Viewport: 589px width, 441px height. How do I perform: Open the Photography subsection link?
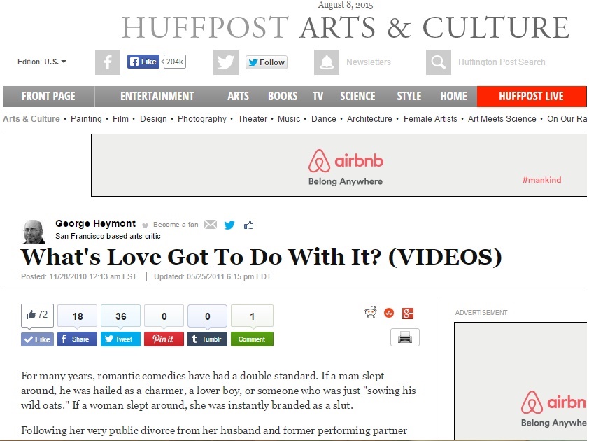coord(201,119)
